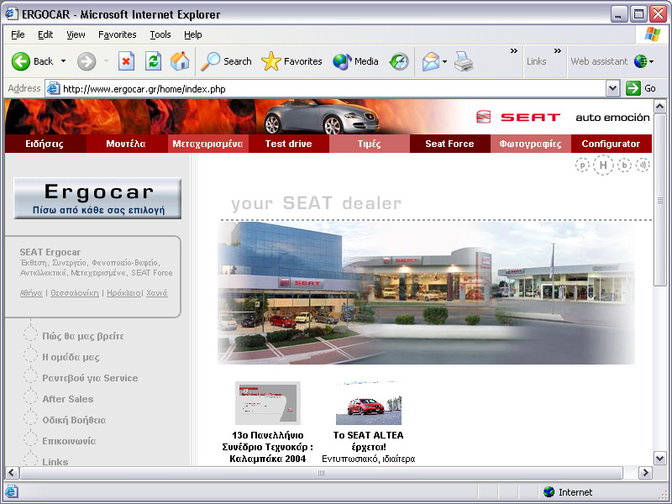672x504 pixels.
Task: Expand the Address bar URL dropdown
Action: tap(613, 89)
